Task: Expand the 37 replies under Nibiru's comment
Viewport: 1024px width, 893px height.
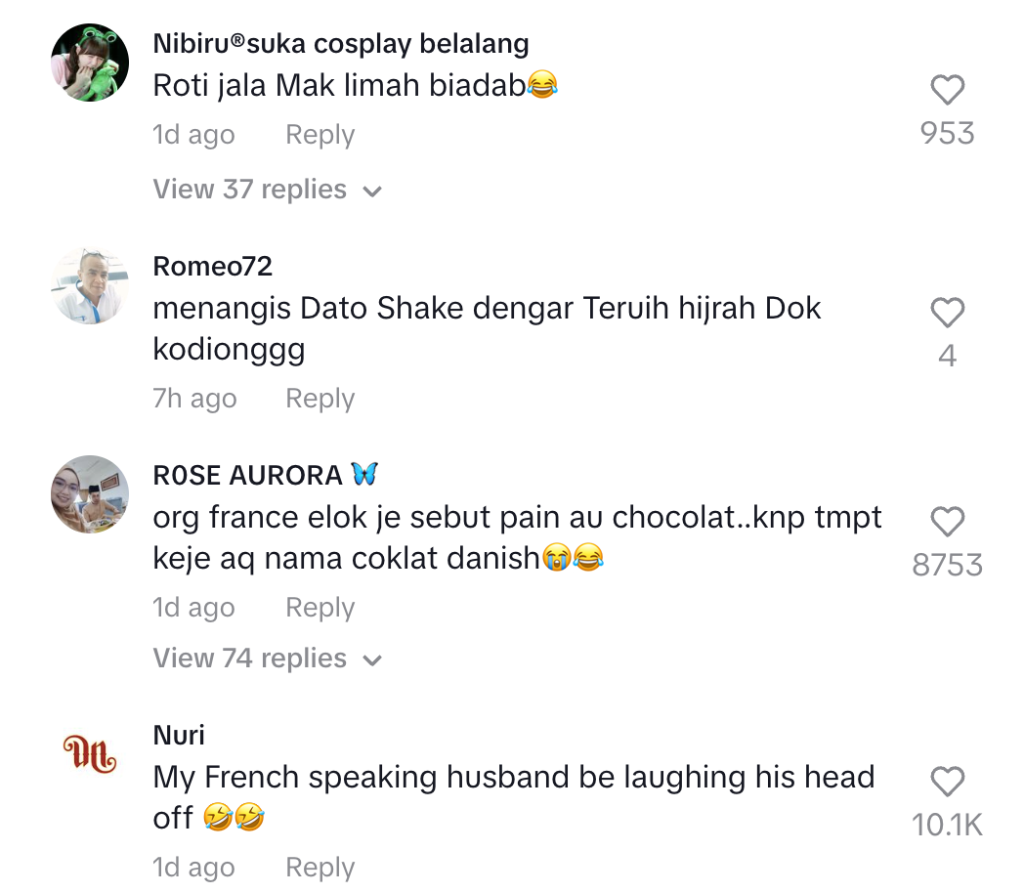Action: pos(250,190)
